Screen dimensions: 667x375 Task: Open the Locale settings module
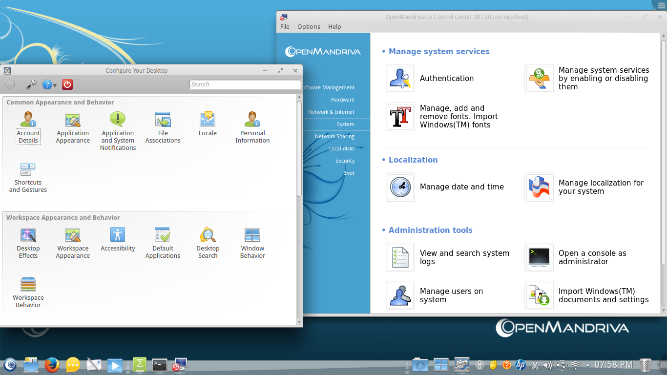(x=208, y=124)
